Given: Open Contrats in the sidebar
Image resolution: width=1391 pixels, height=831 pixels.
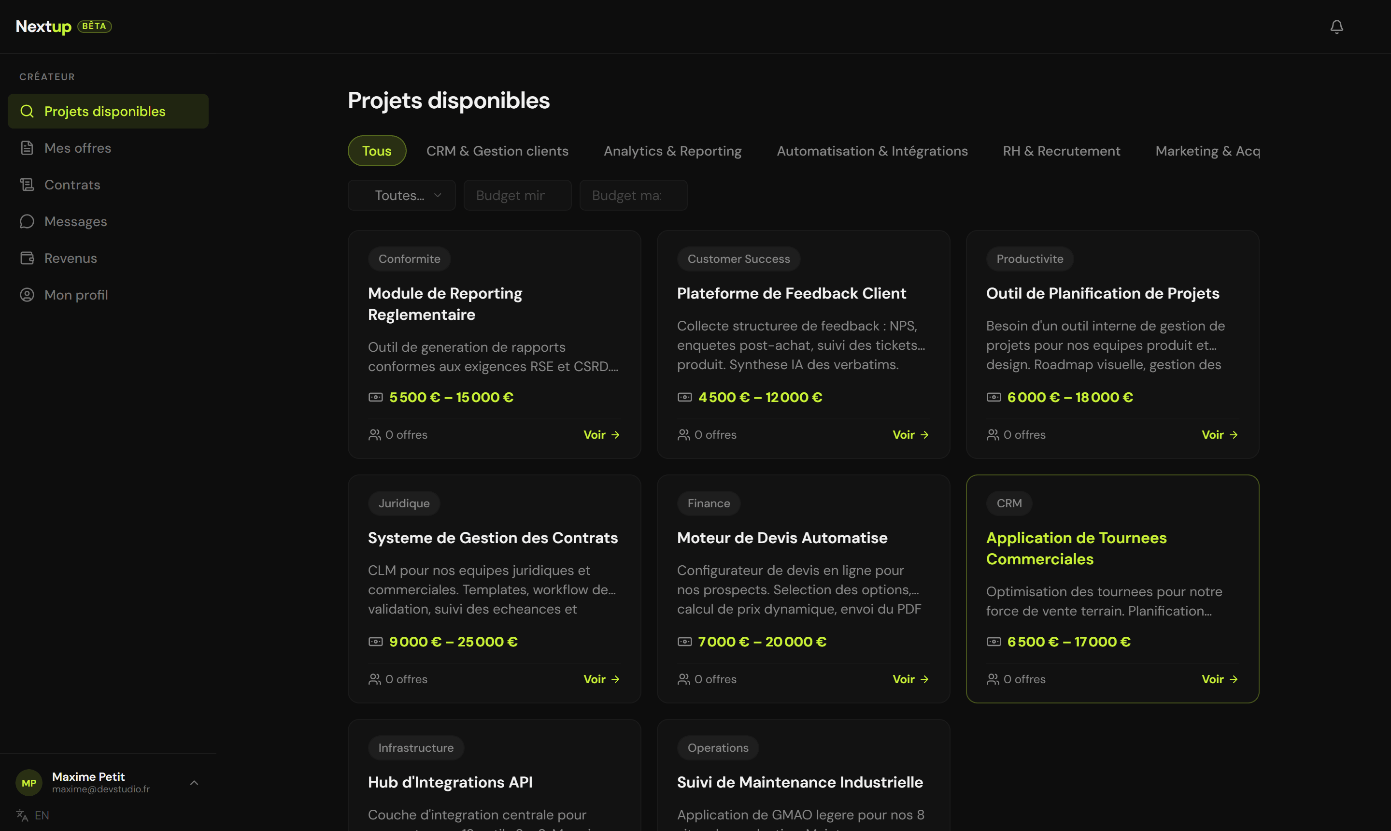Looking at the screenshot, I should click(108, 184).
